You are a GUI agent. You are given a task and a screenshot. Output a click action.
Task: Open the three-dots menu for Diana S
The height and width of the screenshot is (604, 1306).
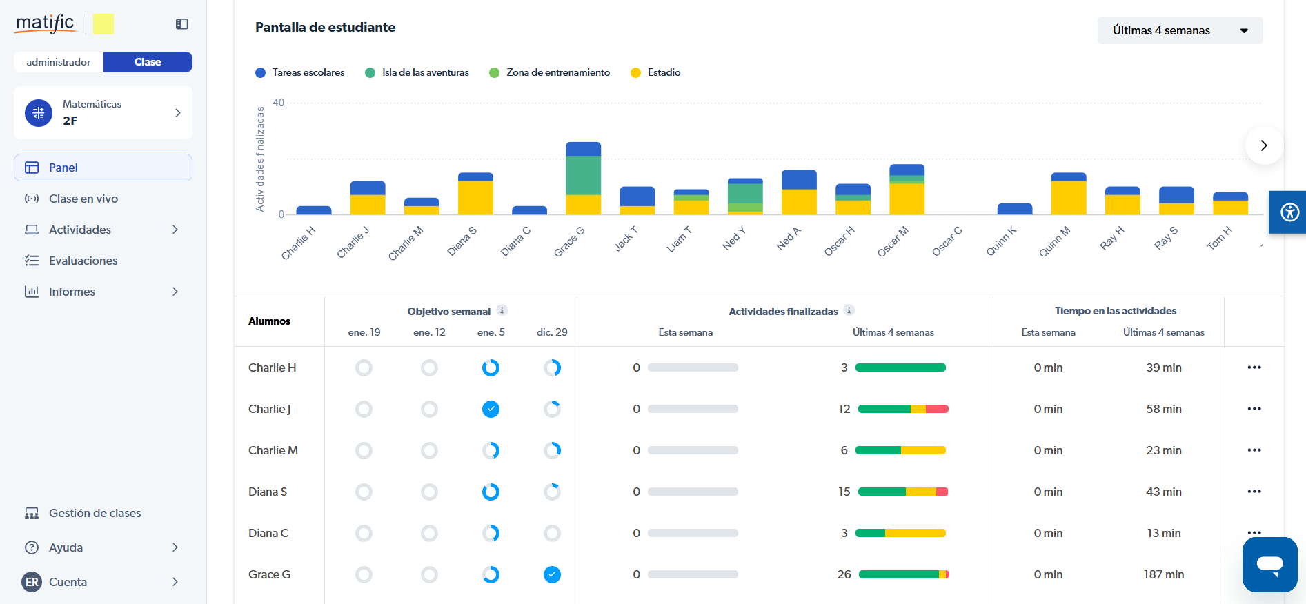(1254, 492)
